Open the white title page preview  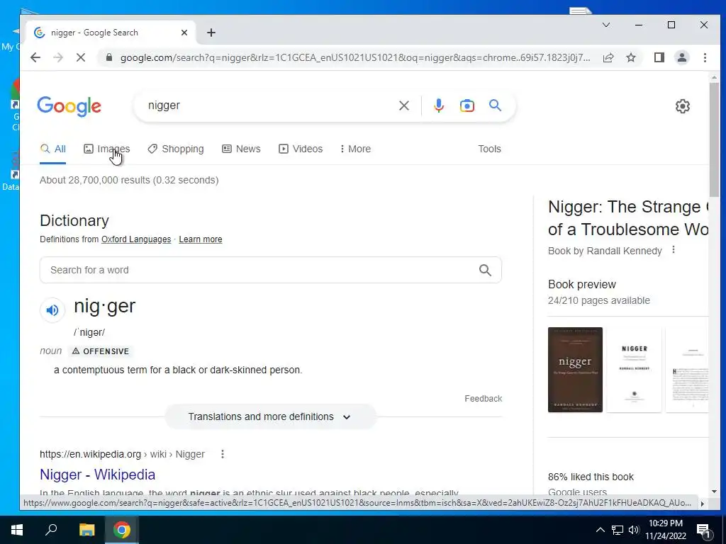click(x=634, y=370)
